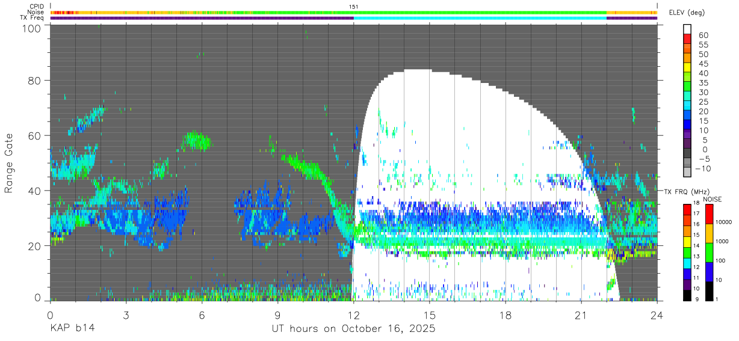Pick the cyan segment of the TX FRQ bar

click(x=687, y=263)
